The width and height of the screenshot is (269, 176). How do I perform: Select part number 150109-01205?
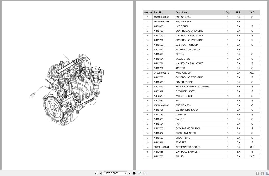[161, 17]
